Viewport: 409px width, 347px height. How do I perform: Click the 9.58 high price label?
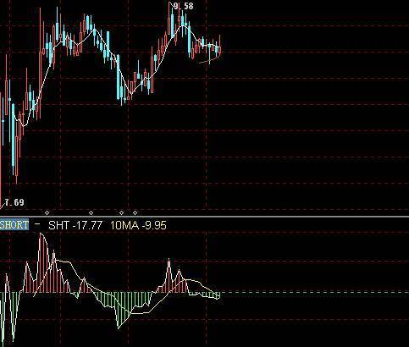click(183, 6)
